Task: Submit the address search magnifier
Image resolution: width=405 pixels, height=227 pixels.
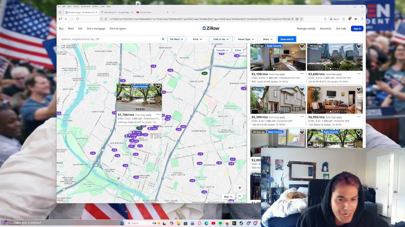Action: pyautogui.click(x=163, y=39)
